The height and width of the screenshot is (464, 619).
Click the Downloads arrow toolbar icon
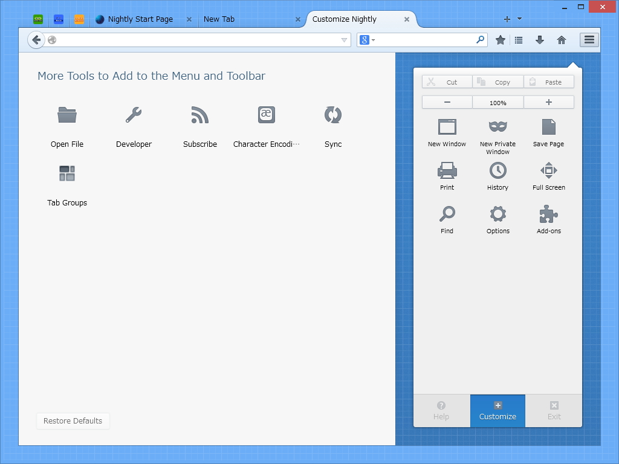point(540,40)
